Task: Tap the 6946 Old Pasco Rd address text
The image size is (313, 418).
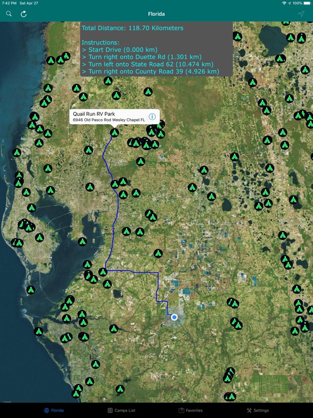Action: (x=109, y=120)
